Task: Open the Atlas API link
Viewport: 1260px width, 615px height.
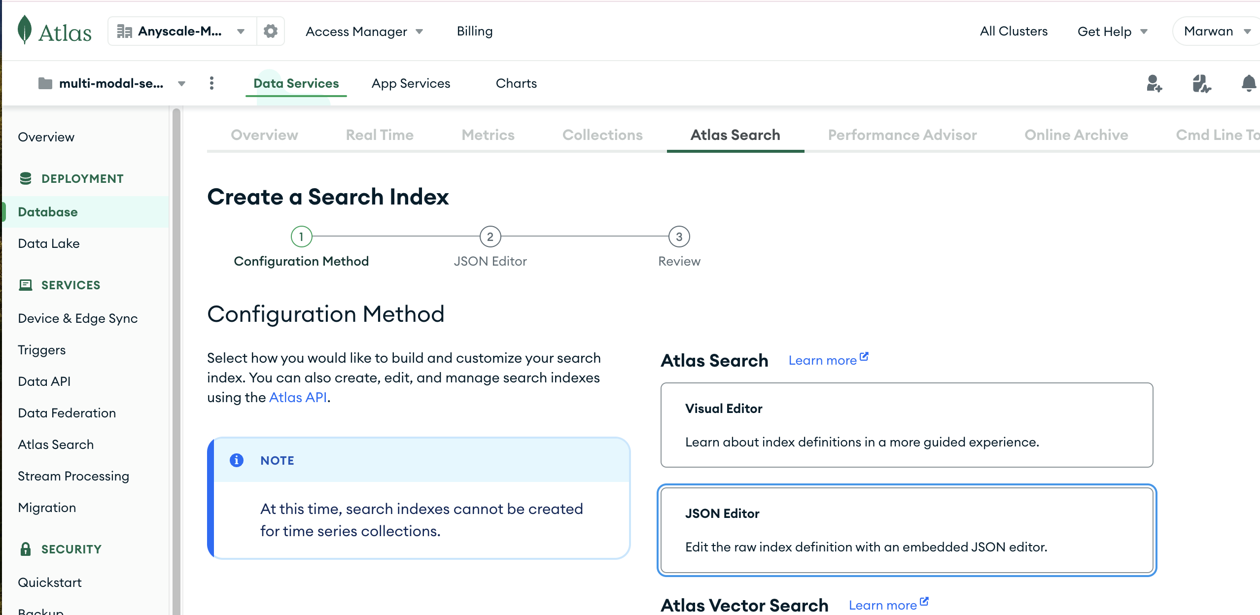Action: [298, 397]
